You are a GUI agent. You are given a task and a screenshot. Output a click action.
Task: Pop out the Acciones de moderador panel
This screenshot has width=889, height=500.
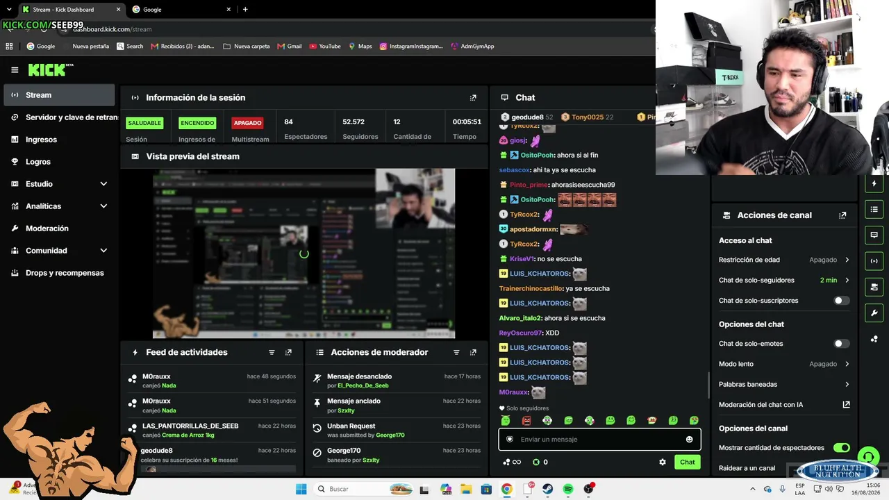point(473,353)
